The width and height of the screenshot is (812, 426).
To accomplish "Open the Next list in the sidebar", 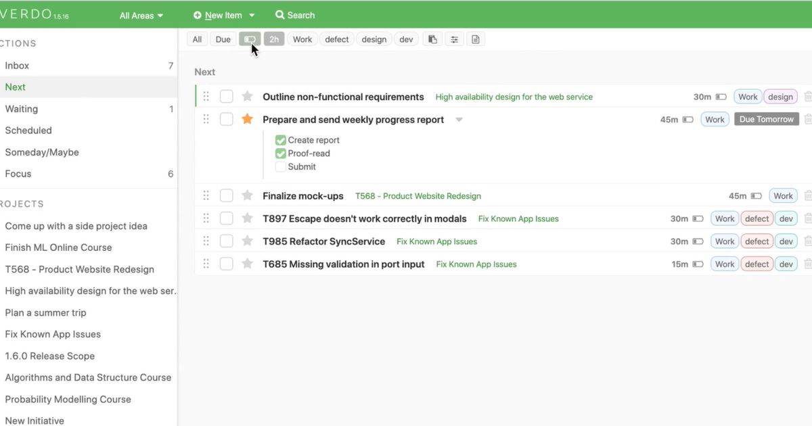I will pyautogui.click(x=88, y=87).
